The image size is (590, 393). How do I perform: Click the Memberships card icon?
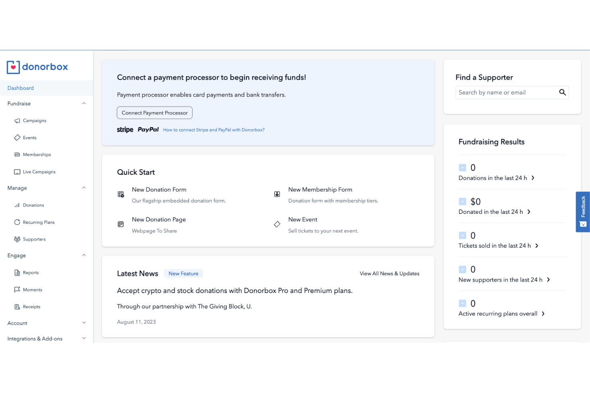point(17,154)
